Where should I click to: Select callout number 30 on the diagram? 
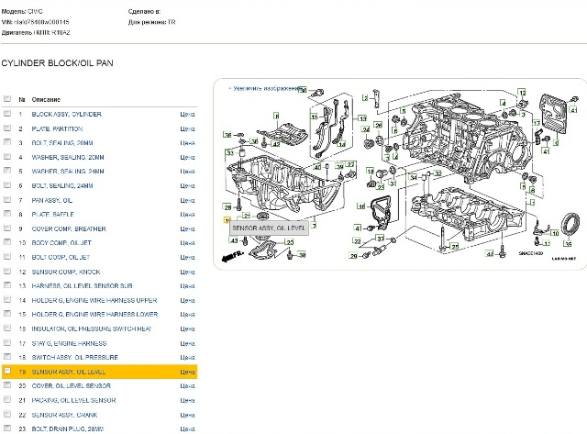tap(303, 90)
